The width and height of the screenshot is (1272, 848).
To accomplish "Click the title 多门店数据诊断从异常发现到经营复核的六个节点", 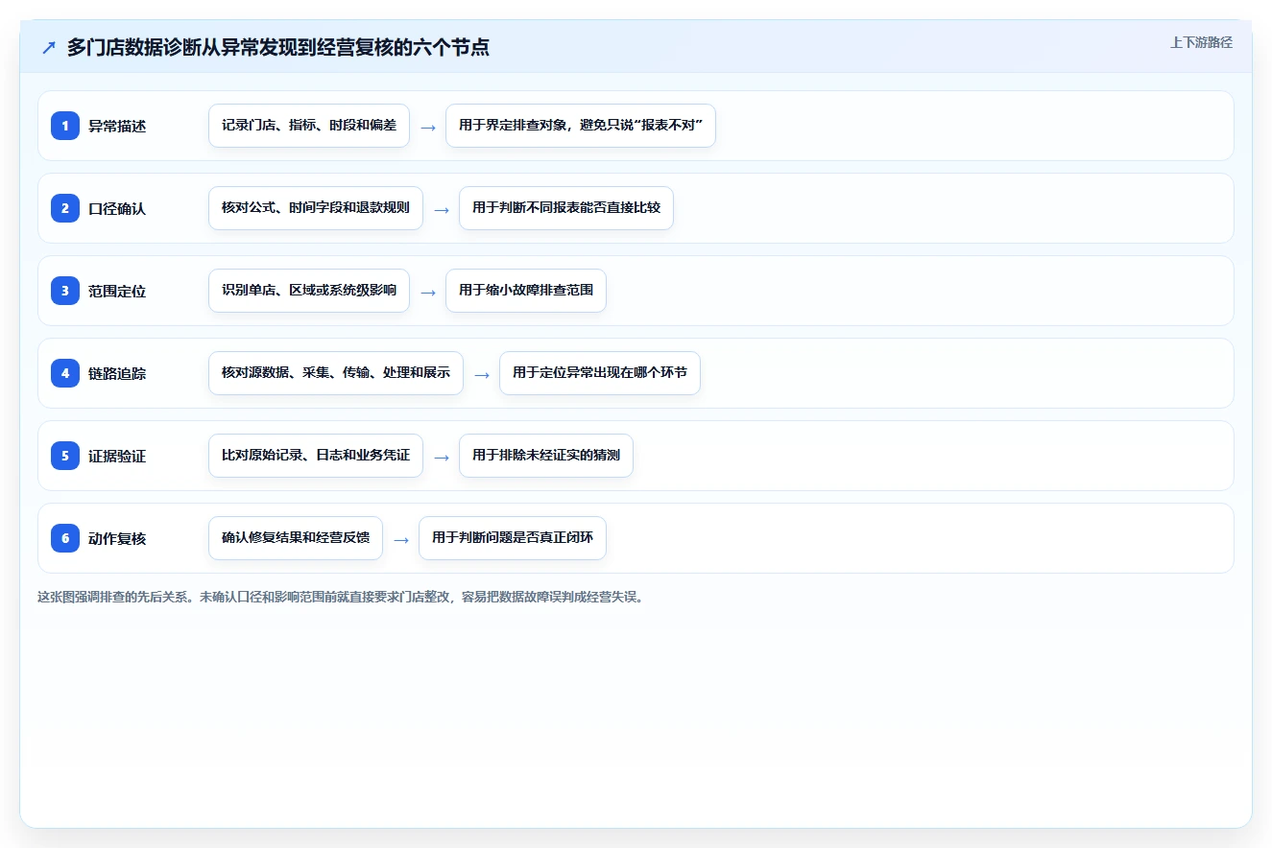I will point(278,47).
